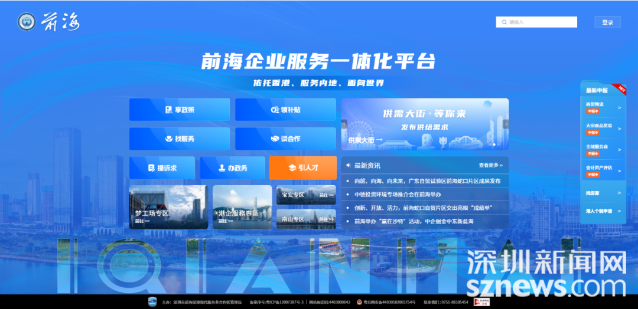Focus the search input field at top

tap(541, 22)
